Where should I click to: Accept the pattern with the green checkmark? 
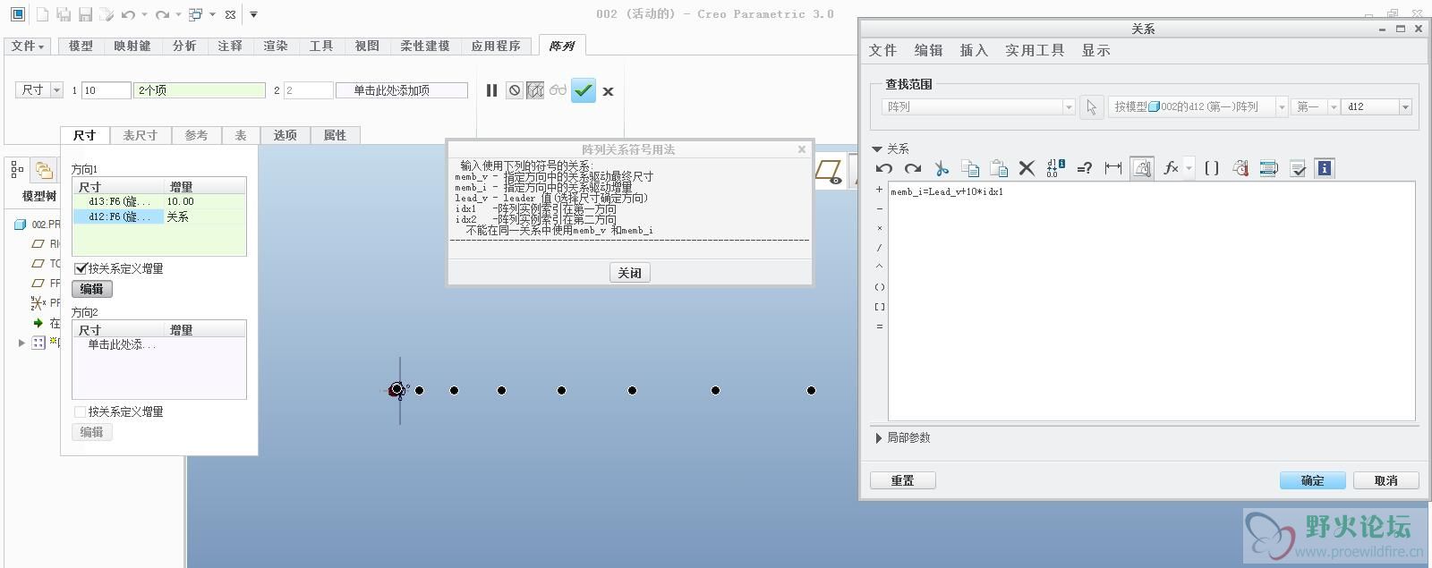(x=584, y=90)
